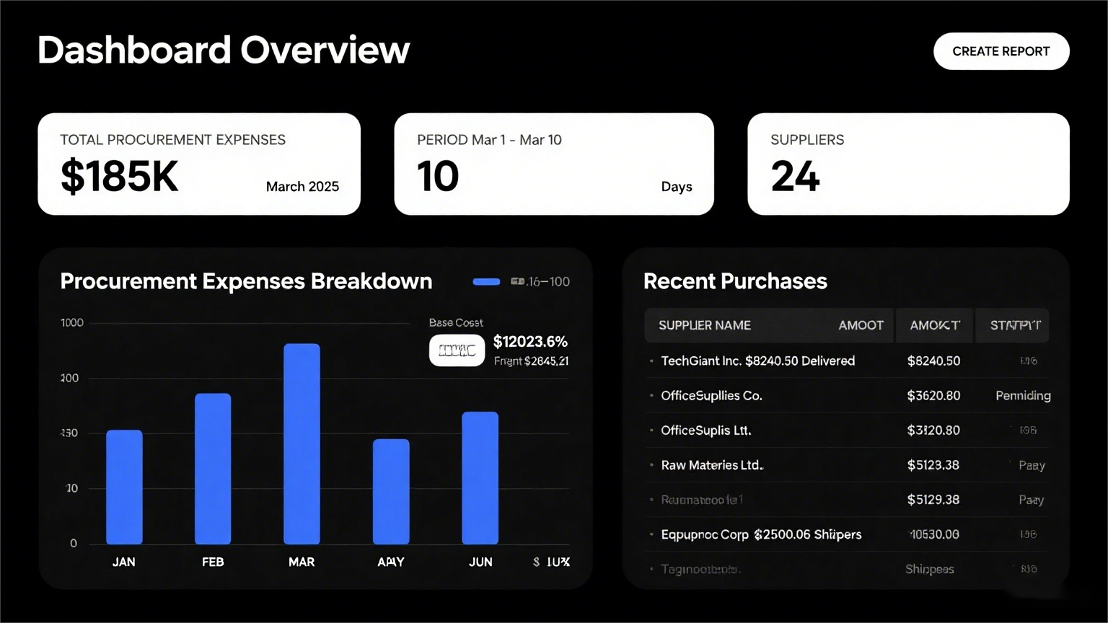Click the $8240.50 amount for TechGiant
Viewport: 1108px width, 623px height.
pyautogui.click(x=933, y=361)
